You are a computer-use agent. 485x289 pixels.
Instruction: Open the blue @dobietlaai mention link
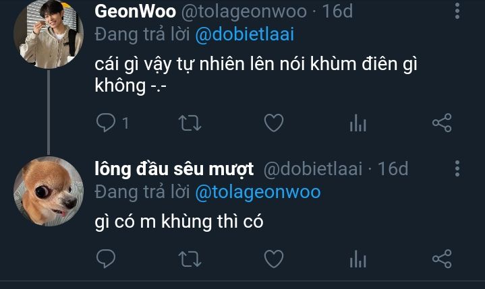(x=244, y=34)
